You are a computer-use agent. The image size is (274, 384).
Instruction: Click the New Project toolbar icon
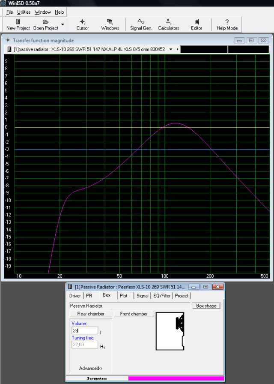click(x=18, y=22)
